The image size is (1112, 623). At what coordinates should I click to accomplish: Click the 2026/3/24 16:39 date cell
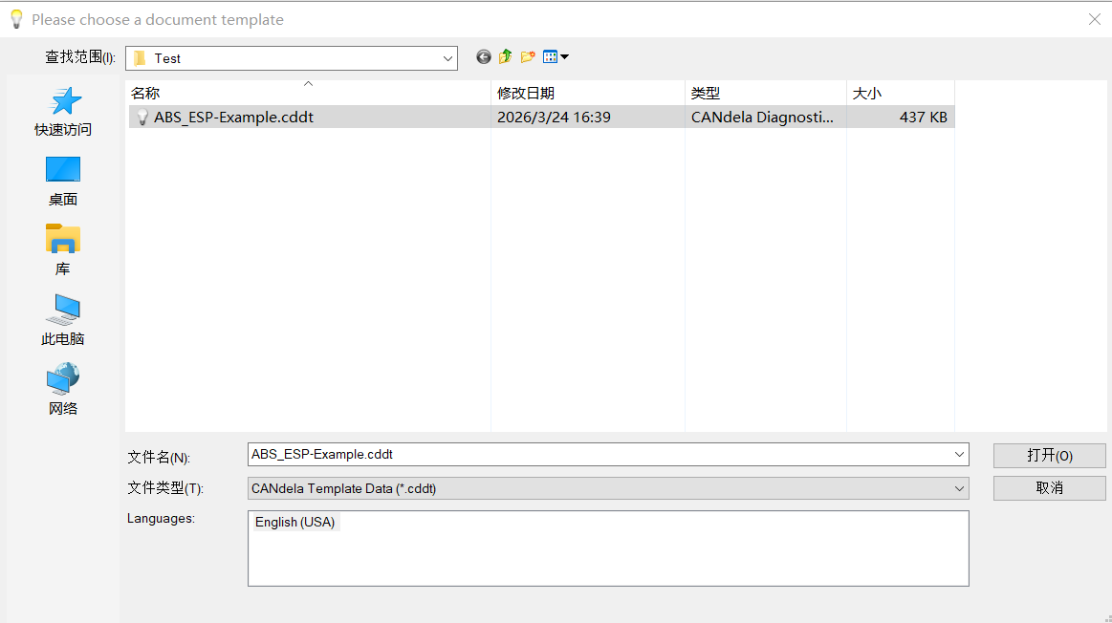[554, 117]
